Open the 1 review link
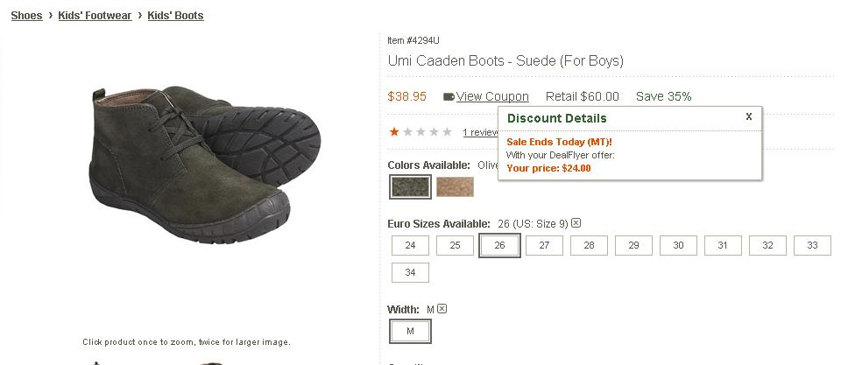Screen dimensions: 841x365 click(x=480, y=132)
